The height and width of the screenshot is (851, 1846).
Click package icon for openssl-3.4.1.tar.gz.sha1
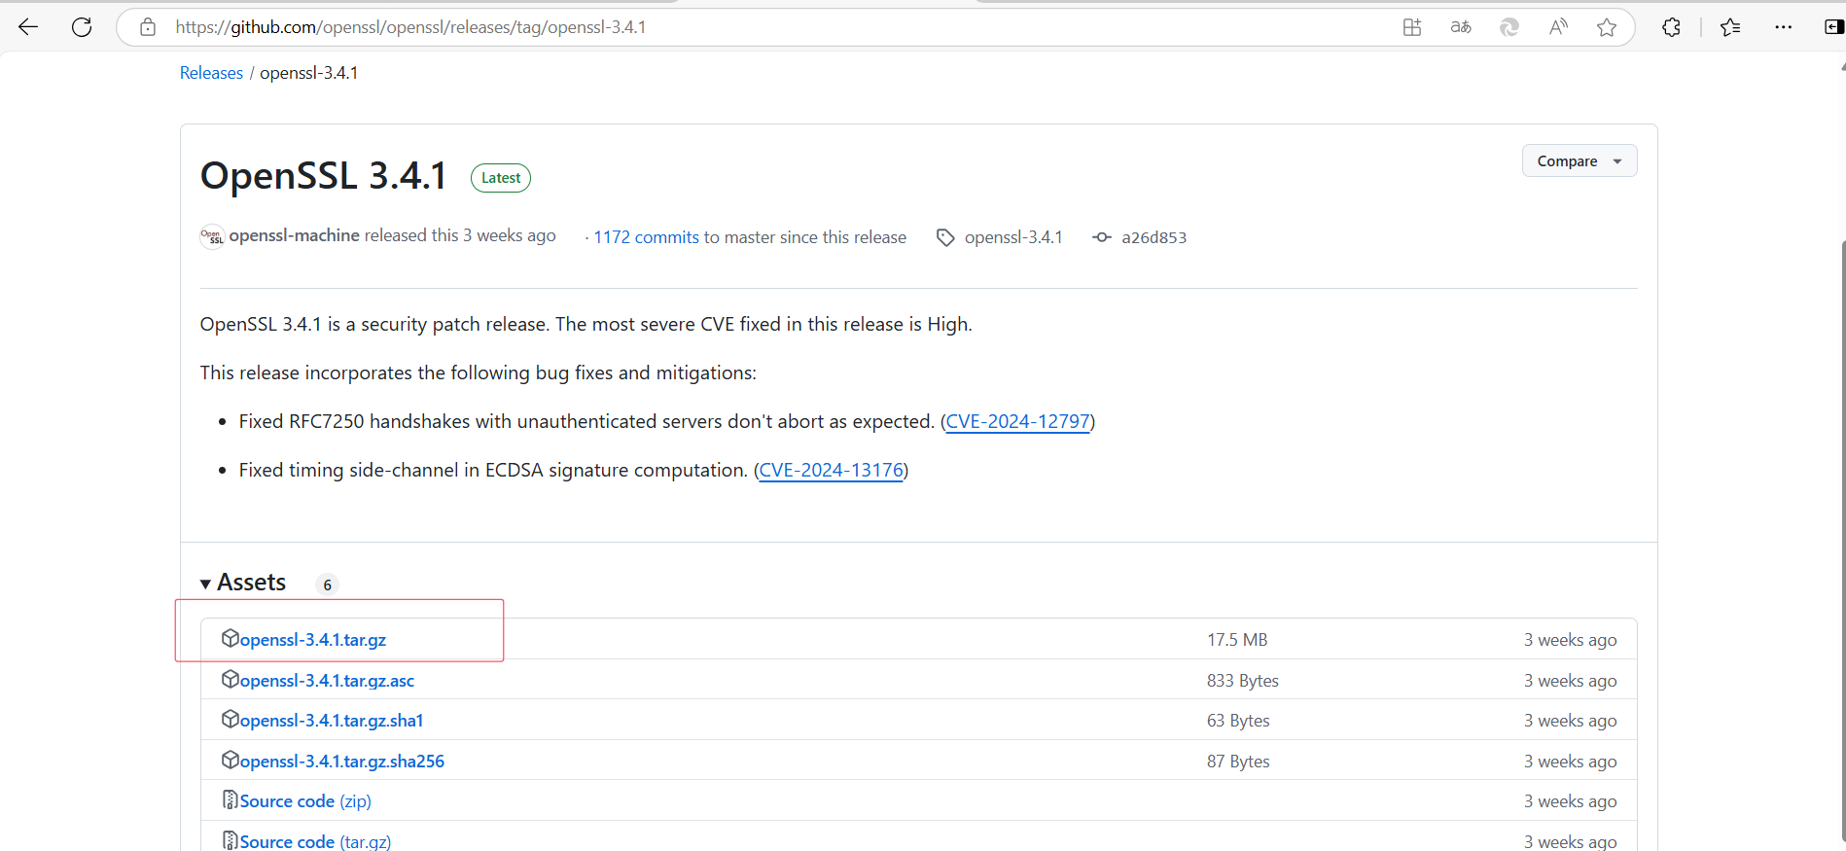(x=231, y=719)
